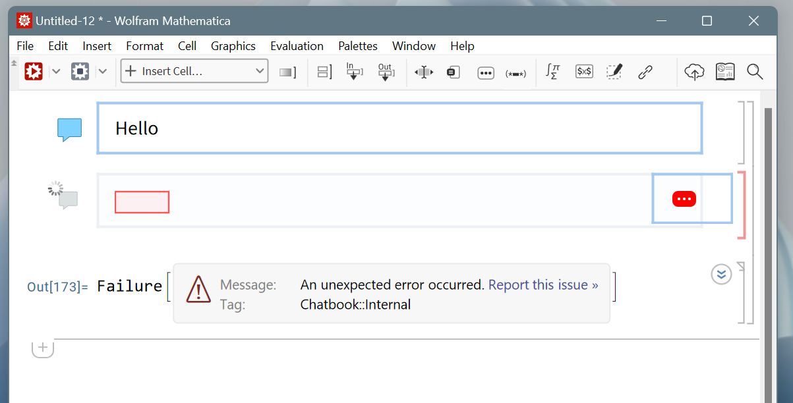Screen dimensions: 793x403
Task: Click the Report this issue link
Action: point(543,284)
